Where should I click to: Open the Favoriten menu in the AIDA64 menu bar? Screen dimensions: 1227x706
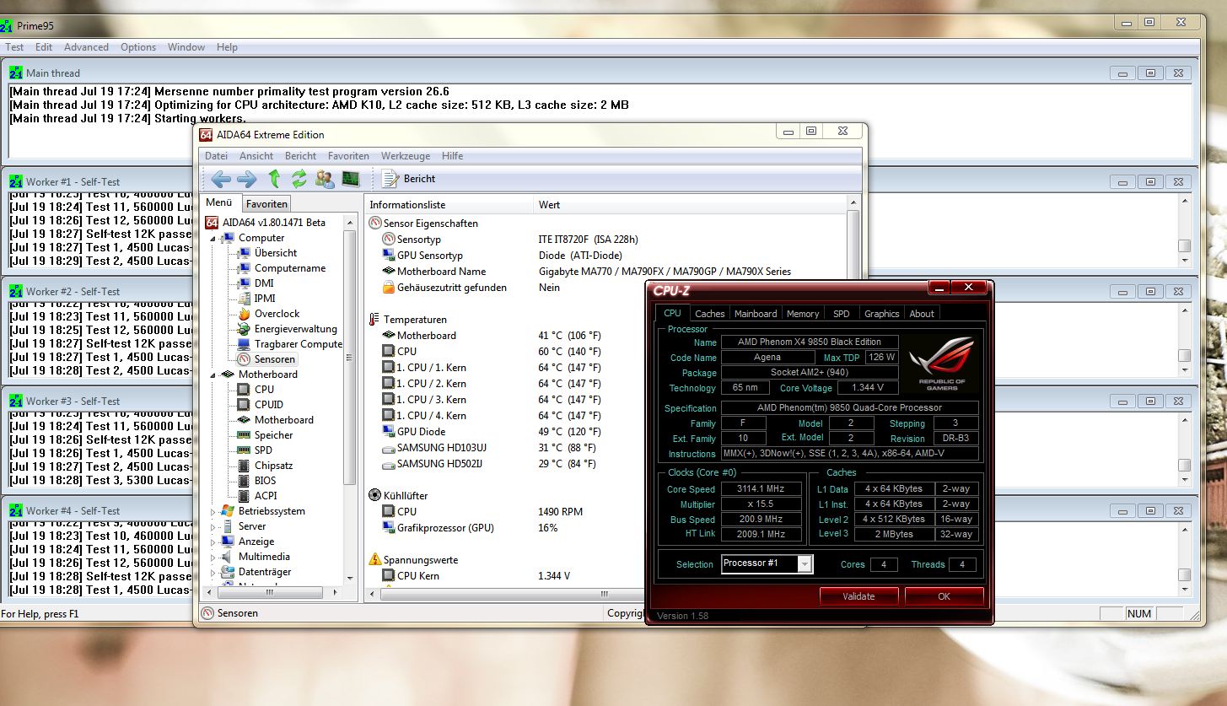[348, 156]
